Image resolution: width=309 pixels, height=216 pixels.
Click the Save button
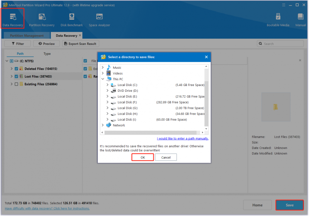point(289,205)
